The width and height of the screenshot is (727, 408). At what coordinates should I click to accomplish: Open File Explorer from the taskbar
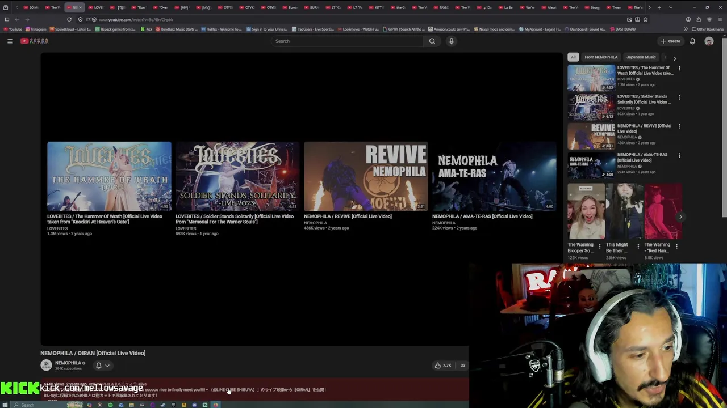(x=131, y=405)
